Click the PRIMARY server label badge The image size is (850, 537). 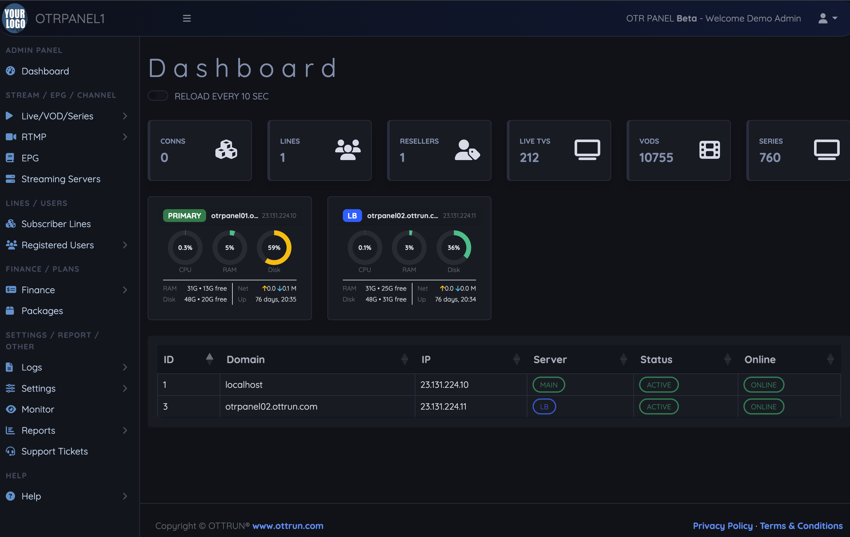tap(184, 216)
